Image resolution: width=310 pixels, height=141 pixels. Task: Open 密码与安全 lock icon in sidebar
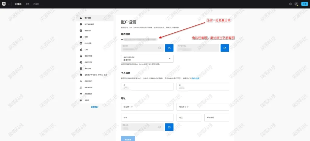click(x=81, y=56)
